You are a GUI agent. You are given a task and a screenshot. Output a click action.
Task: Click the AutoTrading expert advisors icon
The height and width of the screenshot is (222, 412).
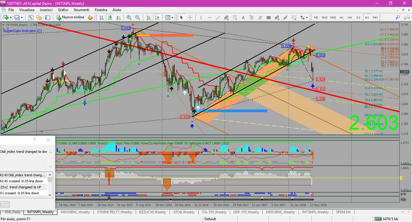pyautogui.click(x=90, y=17)
